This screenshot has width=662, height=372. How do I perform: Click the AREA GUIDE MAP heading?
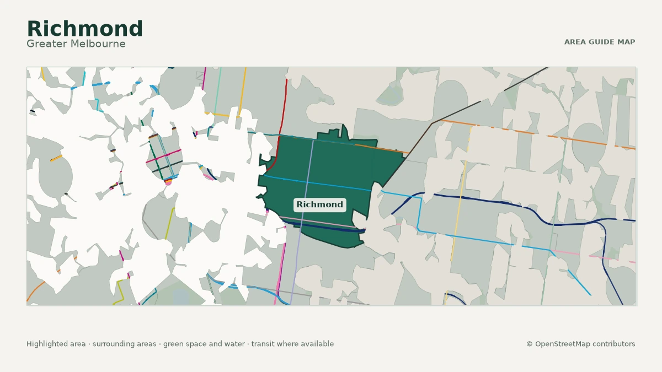(600, 42)
